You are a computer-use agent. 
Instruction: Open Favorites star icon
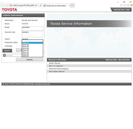125,5
